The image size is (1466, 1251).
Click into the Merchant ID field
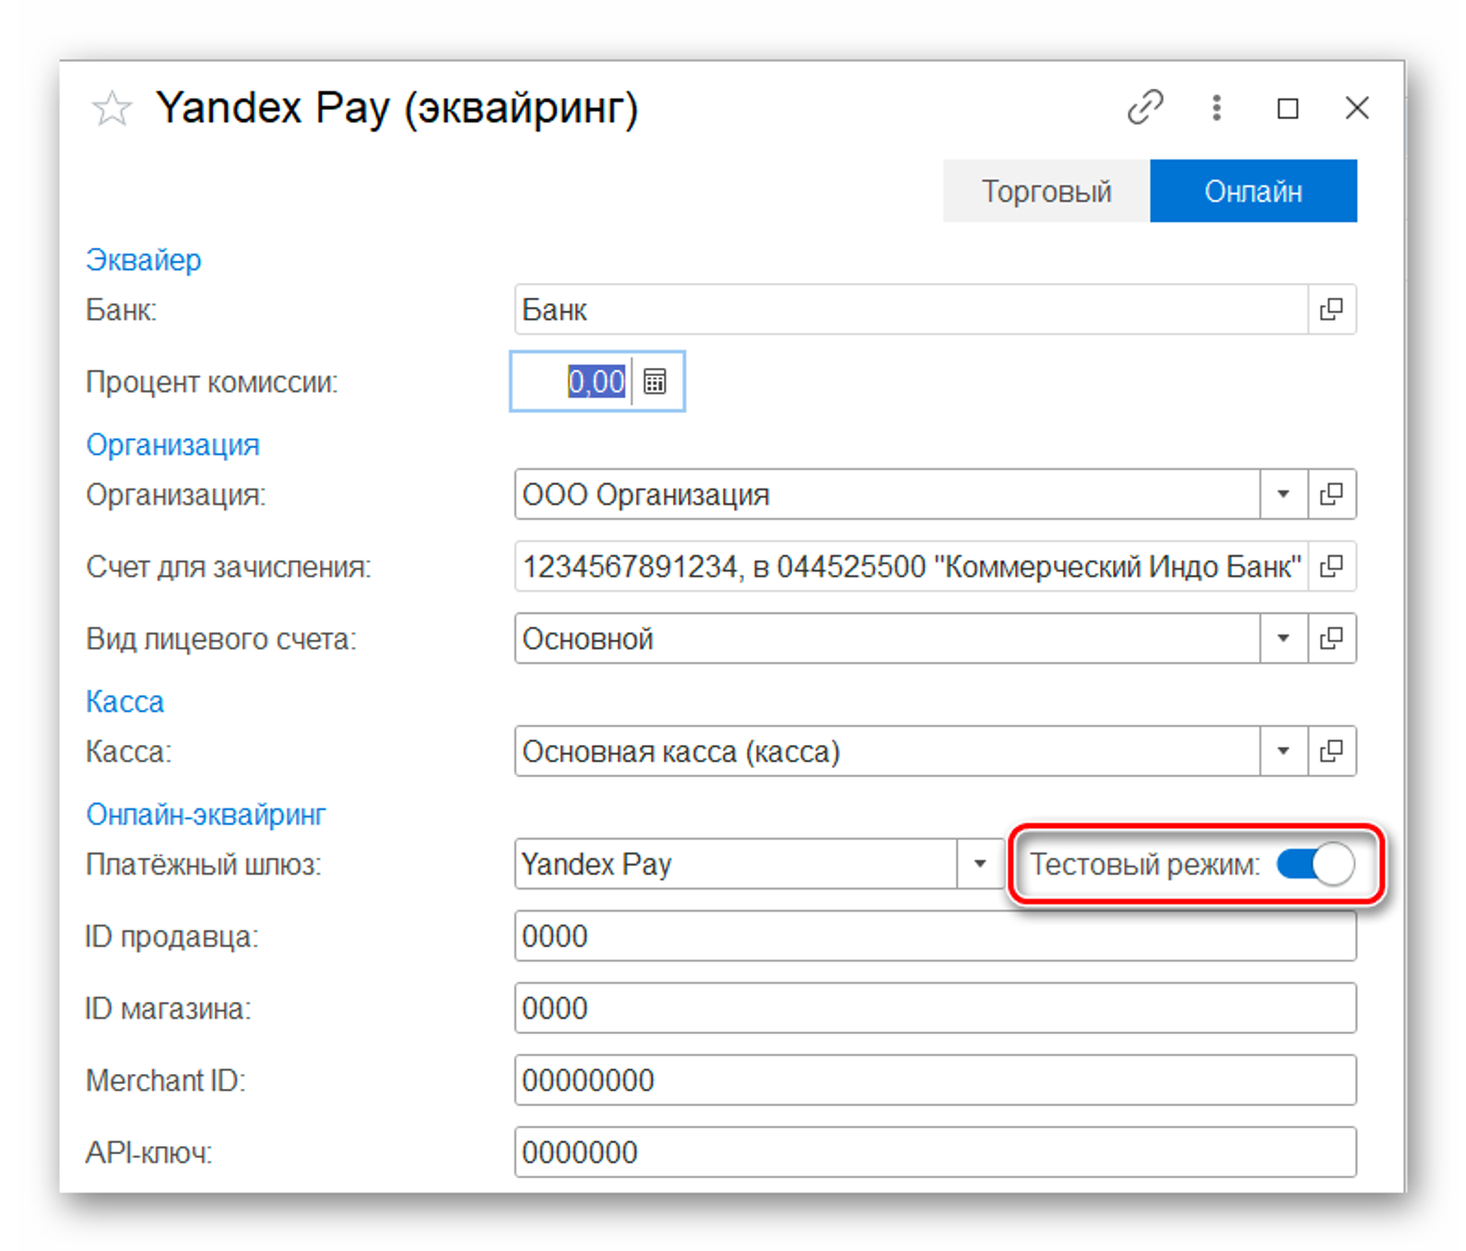pyautogui.click(x=934, y=1080)
